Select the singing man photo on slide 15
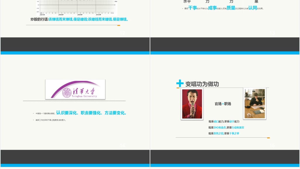Image resolution: width=300 pixels, height=169 pixels. pyautogui.click(x=192, y=103)
